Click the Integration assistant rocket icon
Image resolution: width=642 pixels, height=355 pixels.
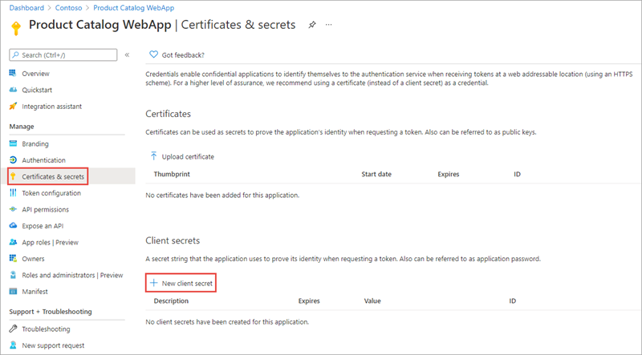(x=13, y=107)
